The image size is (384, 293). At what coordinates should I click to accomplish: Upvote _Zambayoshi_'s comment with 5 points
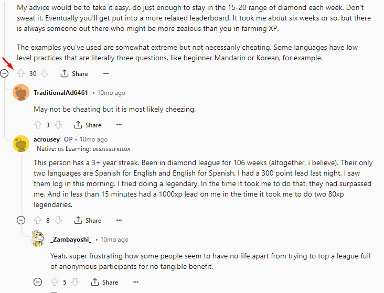click(x=55, y=282)
